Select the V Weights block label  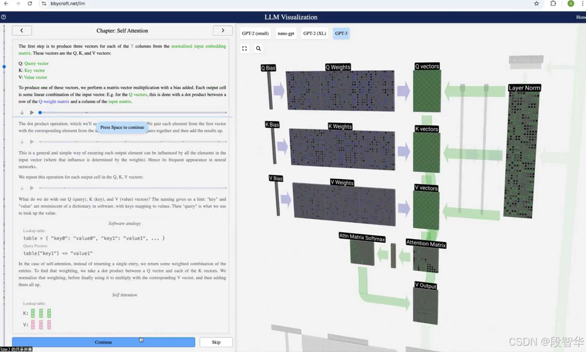click(342, 183)
